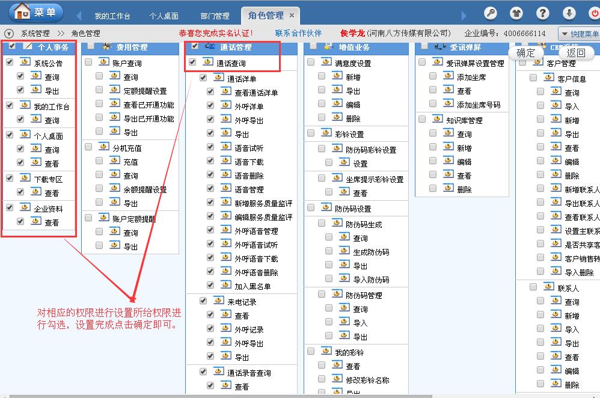The width and height of the screenshot is (600, 398).
Task: Click the red power logout icon
Action: click(594, 13)
